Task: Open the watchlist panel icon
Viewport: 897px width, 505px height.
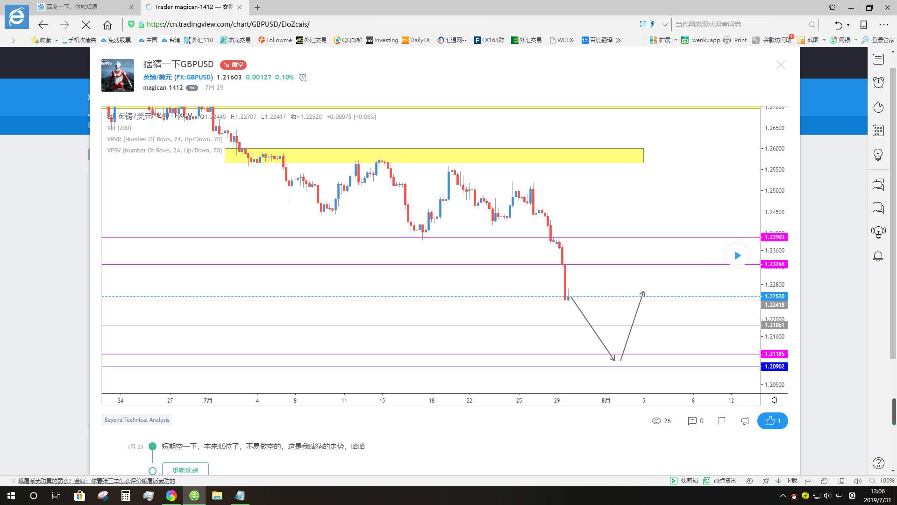Action: (878, 59)
